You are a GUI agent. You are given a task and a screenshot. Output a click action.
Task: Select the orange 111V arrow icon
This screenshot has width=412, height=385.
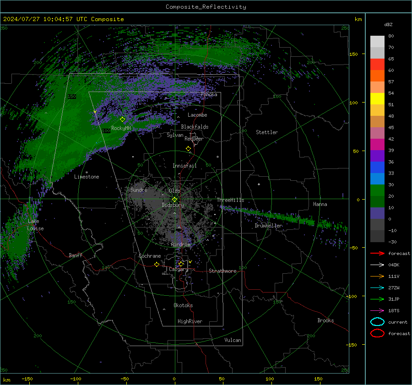(377, 276)
